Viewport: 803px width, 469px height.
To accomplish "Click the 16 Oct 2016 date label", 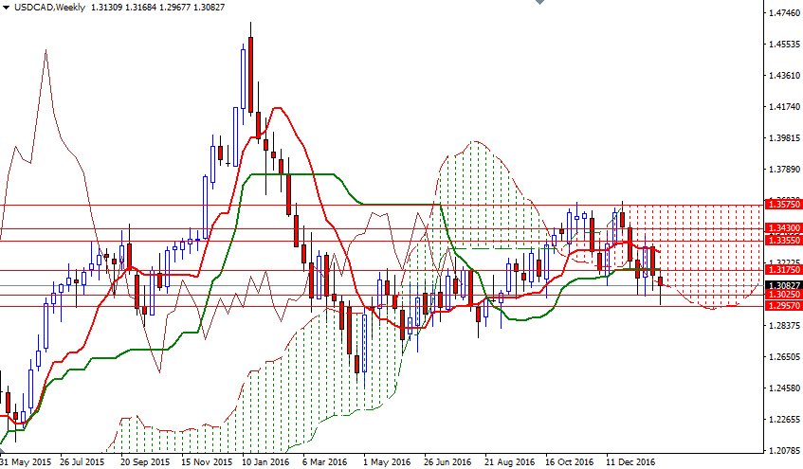I will coord(570,461).
